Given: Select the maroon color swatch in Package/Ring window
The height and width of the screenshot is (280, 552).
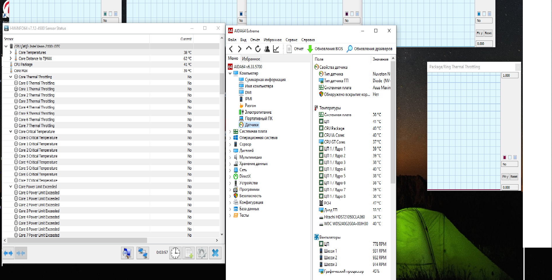Looking at the screenshot, I should click(504, 157).
